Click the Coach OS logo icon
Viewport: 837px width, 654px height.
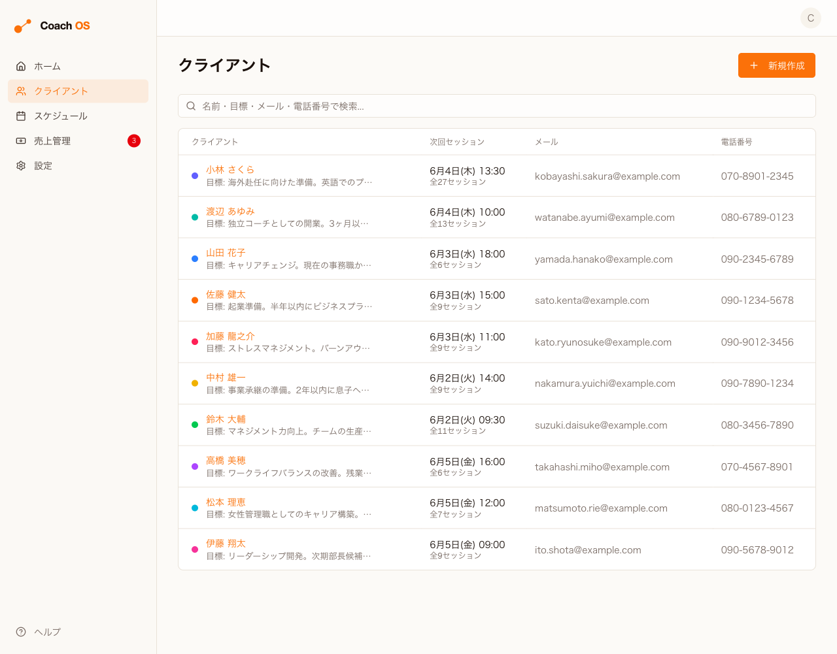click(23, 26)
